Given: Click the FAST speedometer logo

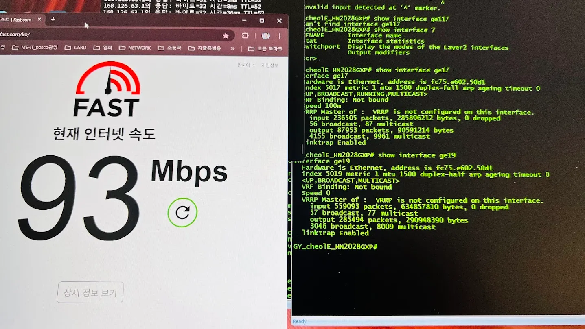Looking at the screenshot, I should (107, 89).
